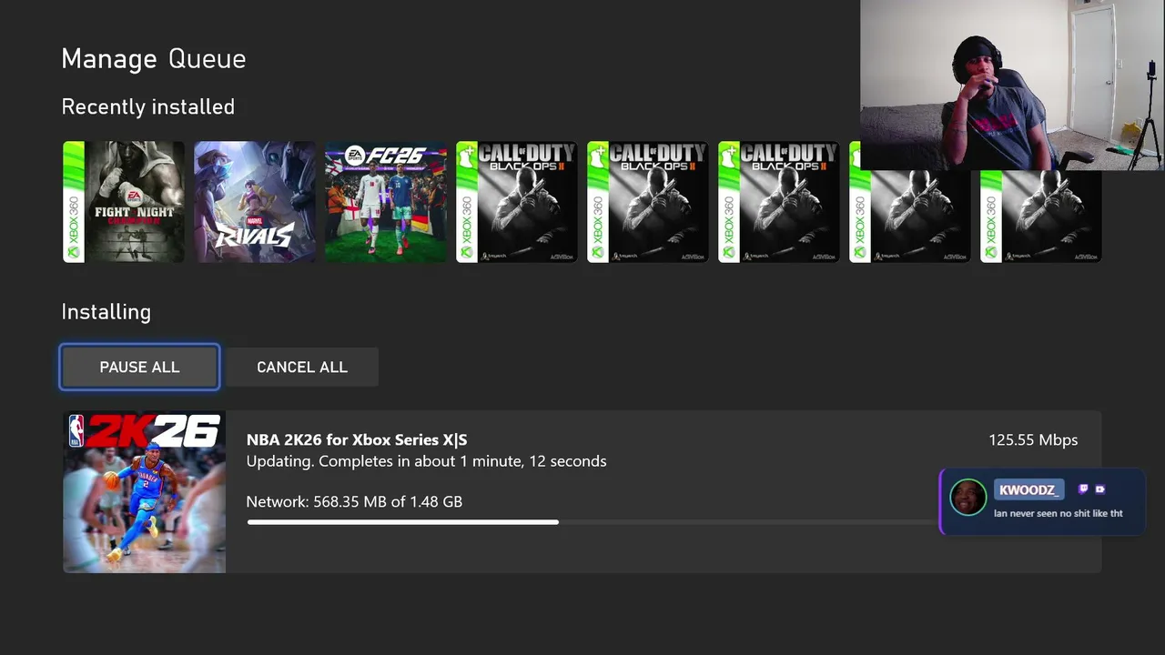Viewport: 1165px width, 655px height.
Task: Select the NBA 2K26 cover art thumbnail
Action: 144,492
